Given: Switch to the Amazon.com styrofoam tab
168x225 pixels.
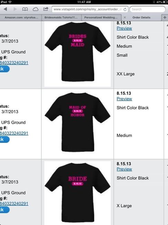Looking at the screenshot, I should pyautogui.click(x=21, y=17).
